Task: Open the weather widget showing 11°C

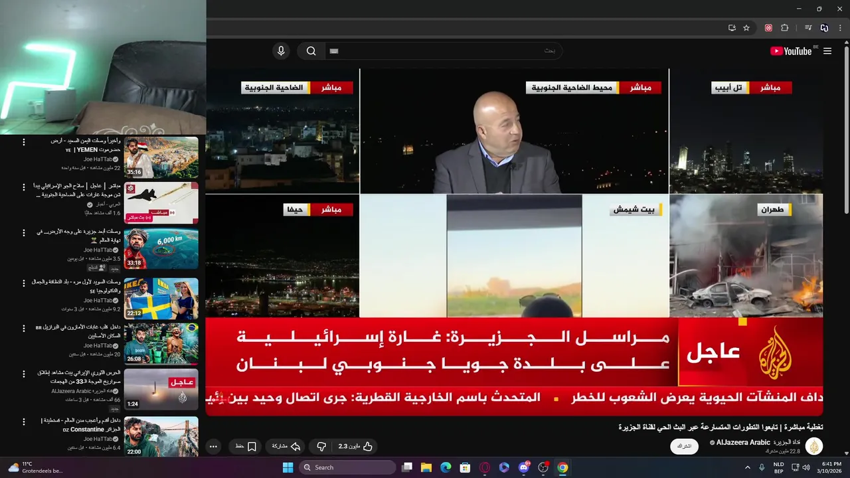Action: (x=35, y=467)
